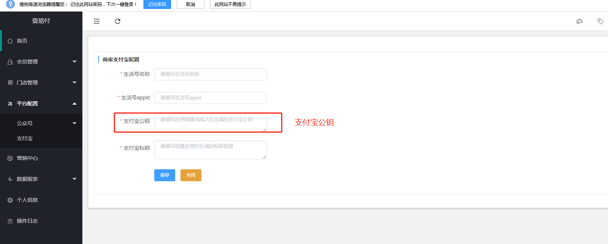This screenshot has width=608, height=244.
Task: Click the tools icon beside 平台配置
Action: (10, 104)
